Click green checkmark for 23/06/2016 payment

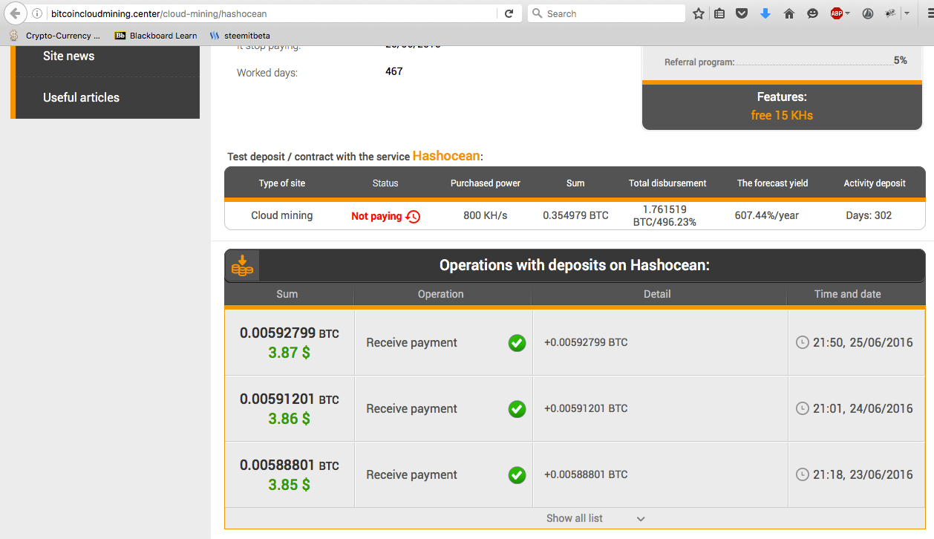(x=517, y=475)
